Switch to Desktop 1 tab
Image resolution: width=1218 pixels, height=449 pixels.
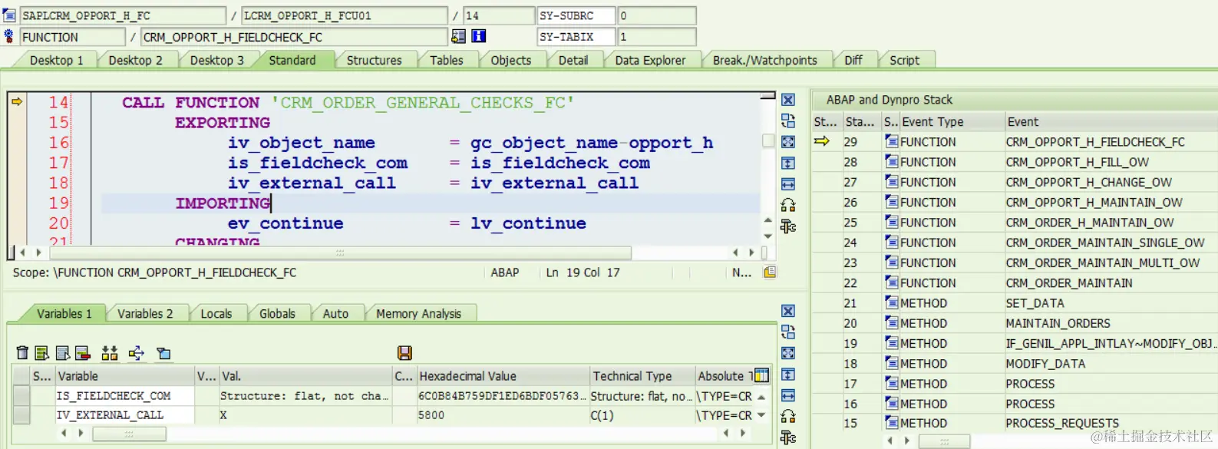[56, 60]
